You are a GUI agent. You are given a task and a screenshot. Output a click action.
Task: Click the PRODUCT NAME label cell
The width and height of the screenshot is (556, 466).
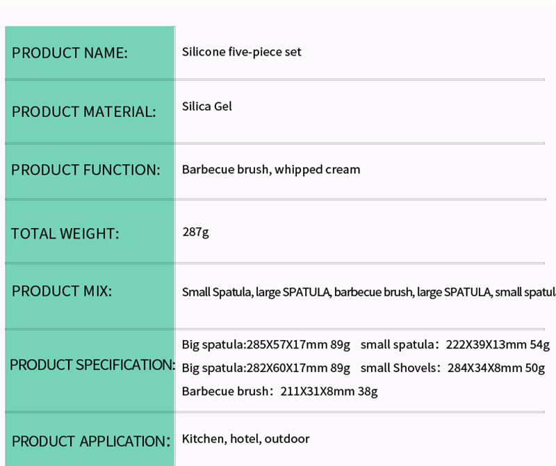coord(69,53)
